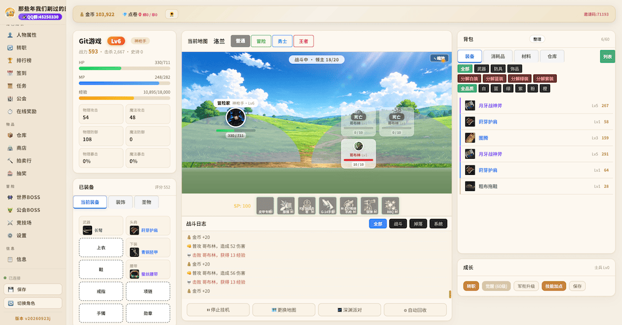The image size is (622, 325).
Task: Use the G-14手雷 skill icon
Action: pos(327,206)
